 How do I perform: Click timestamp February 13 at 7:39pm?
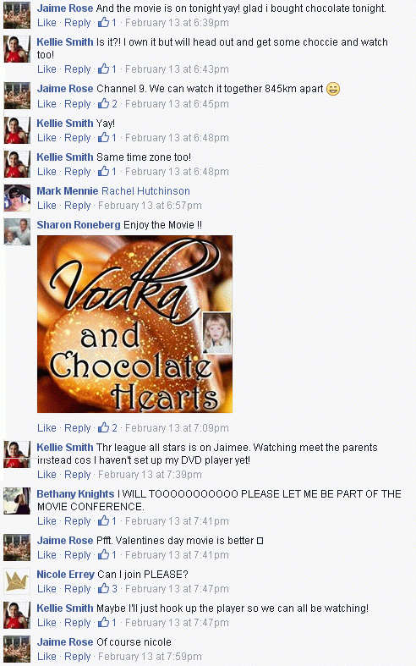(150, 475)
